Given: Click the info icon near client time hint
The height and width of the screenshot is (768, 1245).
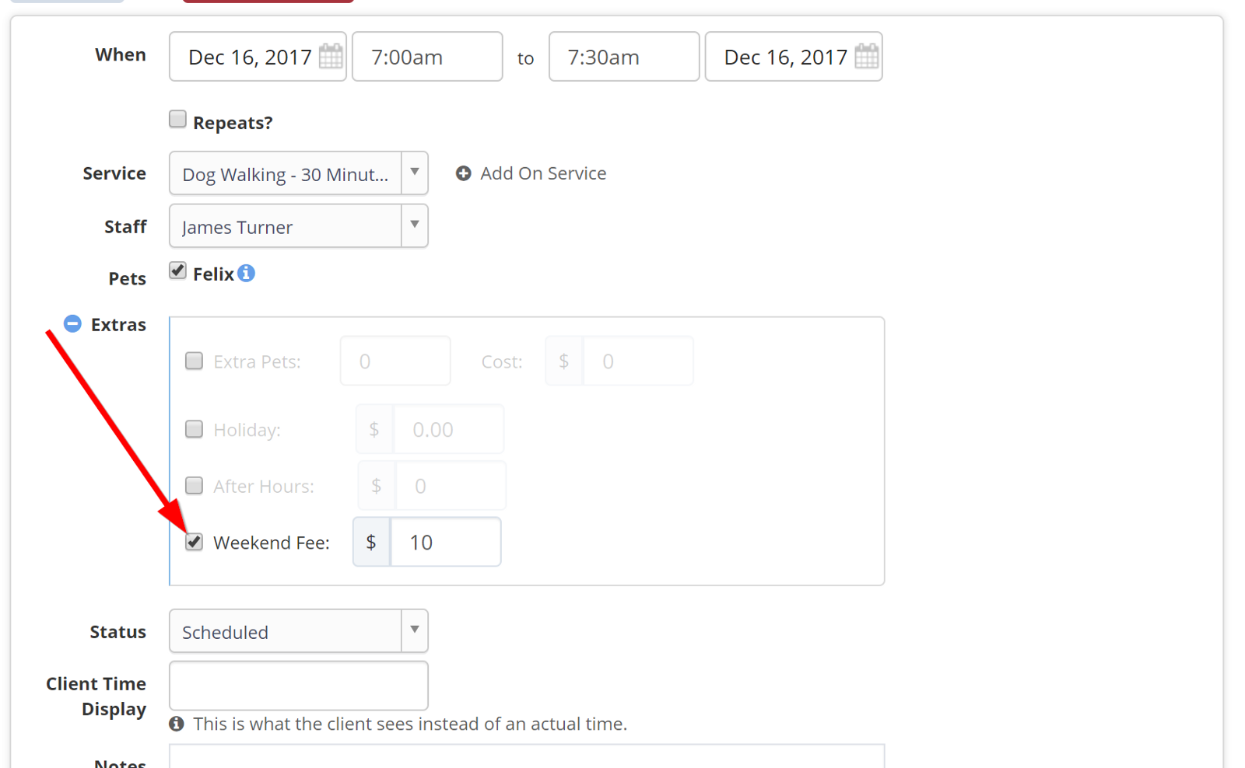Looking at the screenshot, I should (177, 724).
